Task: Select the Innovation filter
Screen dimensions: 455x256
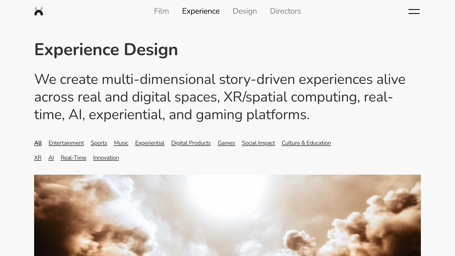Action: coord(106,158)
